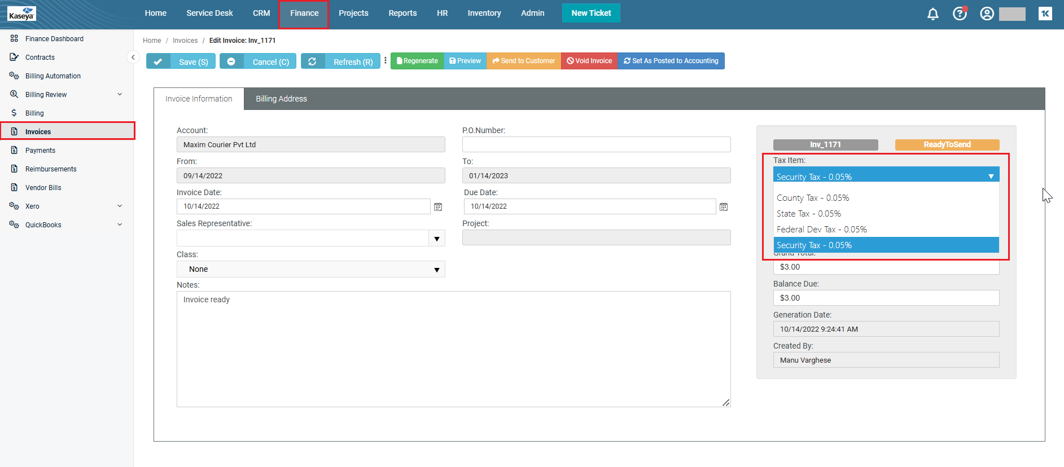Open the Due Date calendar picker
Viewport: 1064px width, 467px height.
click(724, 207)
